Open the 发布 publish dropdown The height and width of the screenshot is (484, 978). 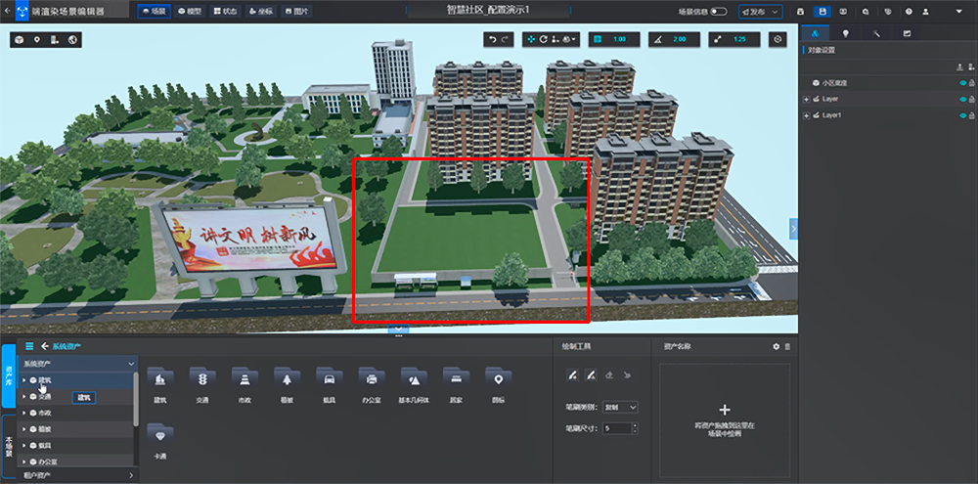tap(760, 11)
